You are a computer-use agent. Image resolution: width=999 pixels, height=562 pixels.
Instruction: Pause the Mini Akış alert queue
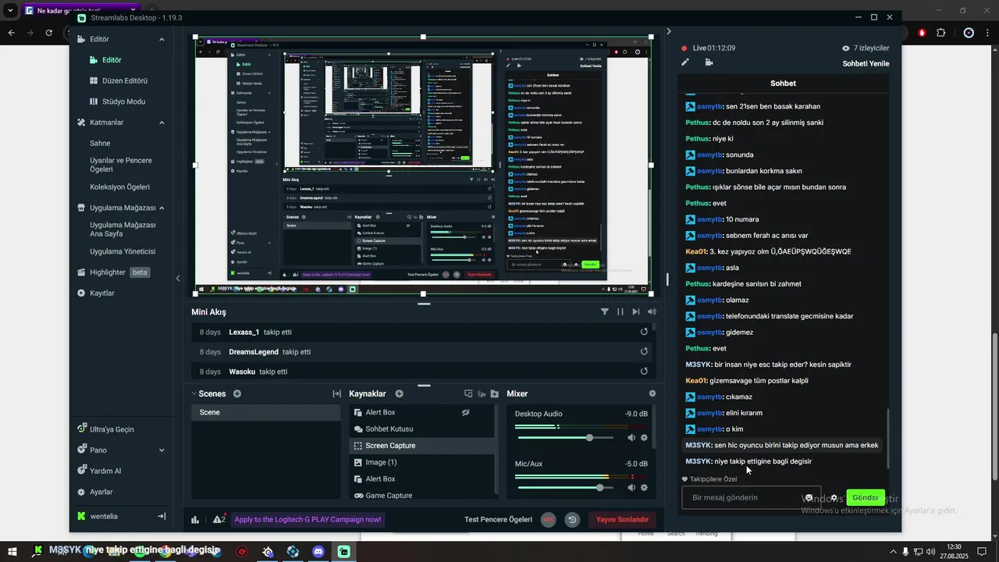tap(620, 311)
